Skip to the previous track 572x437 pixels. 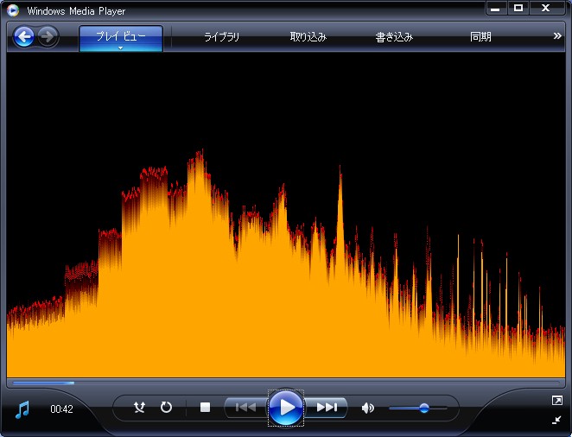(x=245, y=407)
